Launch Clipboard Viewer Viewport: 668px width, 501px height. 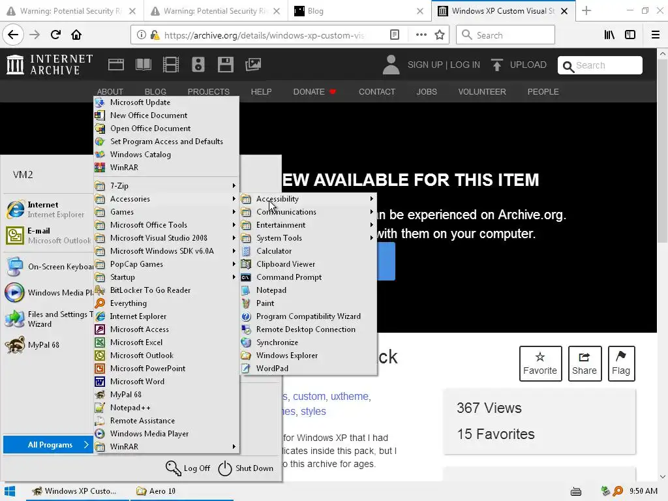click(x=309, y=264)
